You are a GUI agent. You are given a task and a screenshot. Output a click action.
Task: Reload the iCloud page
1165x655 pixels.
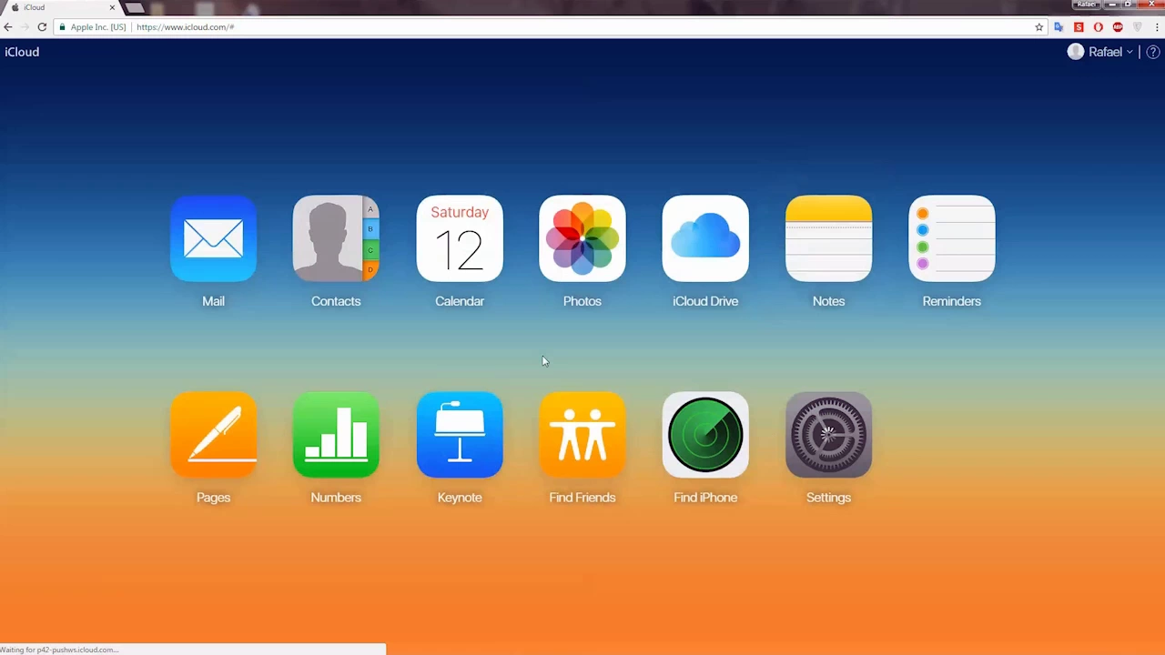click(42, 27)
